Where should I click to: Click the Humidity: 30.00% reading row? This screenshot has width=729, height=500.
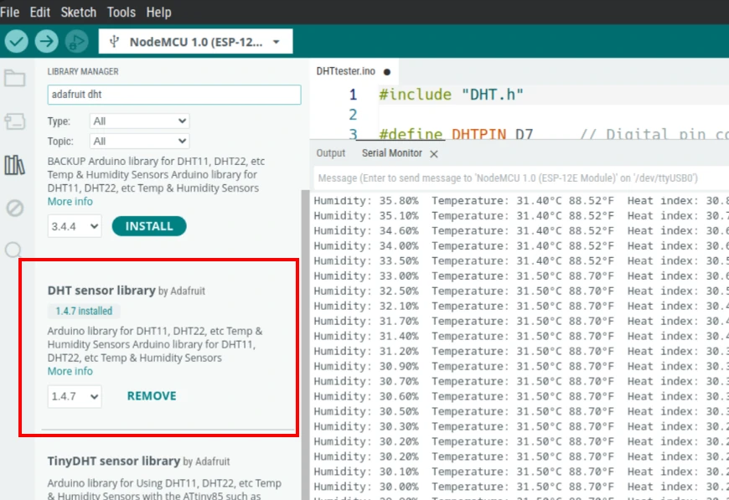click(520, 487)
